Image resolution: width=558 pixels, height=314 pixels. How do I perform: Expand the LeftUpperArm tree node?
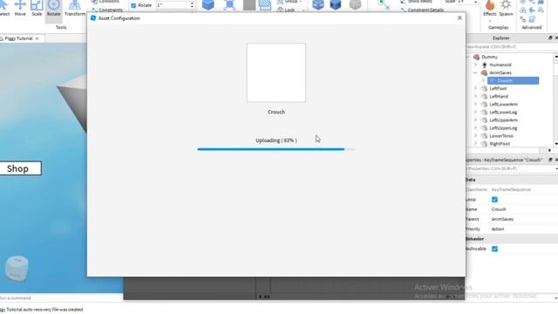475,120
